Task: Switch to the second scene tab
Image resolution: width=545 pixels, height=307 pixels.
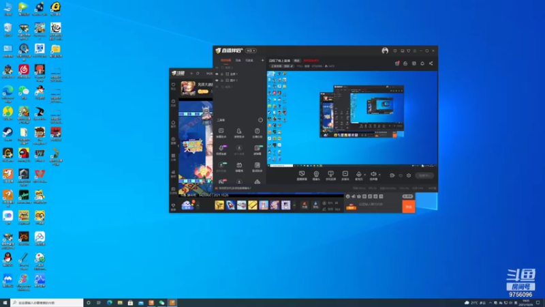Action: [238, 60]
